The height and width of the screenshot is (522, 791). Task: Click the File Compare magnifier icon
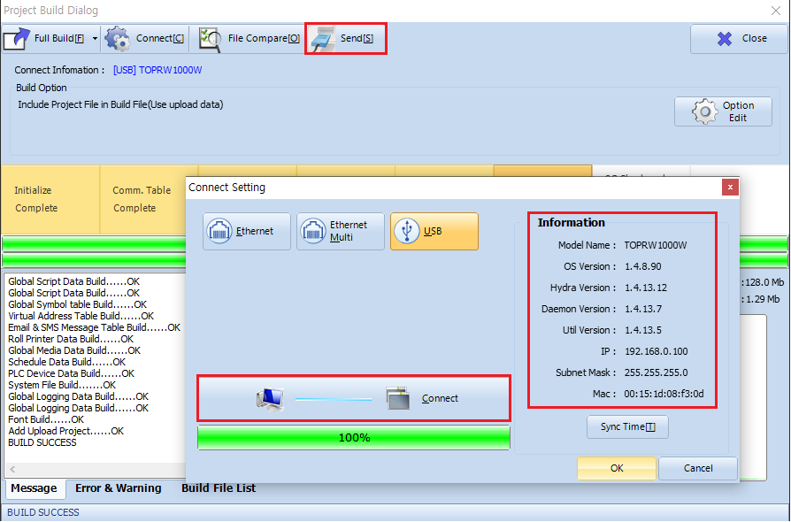[210, 39]
